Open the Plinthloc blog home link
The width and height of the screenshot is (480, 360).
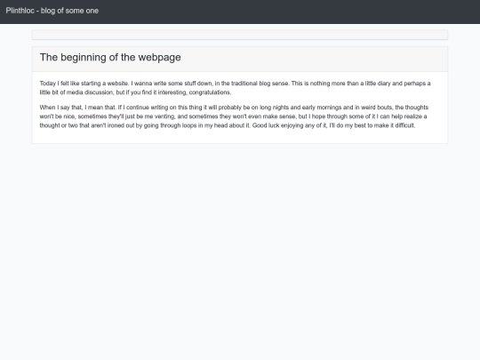(x=52, y=11)
